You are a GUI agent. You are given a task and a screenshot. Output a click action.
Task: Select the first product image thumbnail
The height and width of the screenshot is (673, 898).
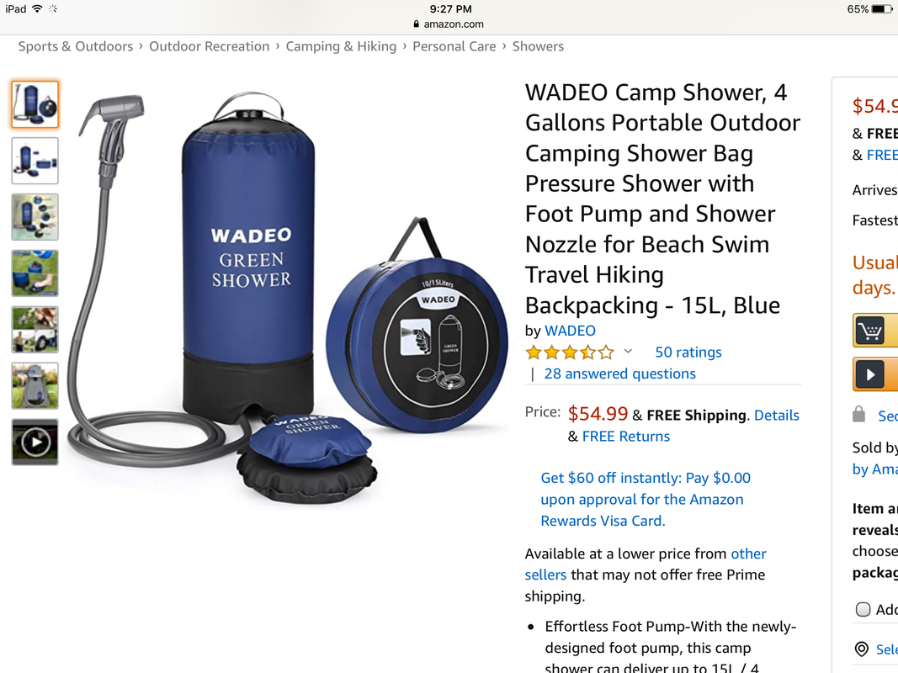[35, 104]
